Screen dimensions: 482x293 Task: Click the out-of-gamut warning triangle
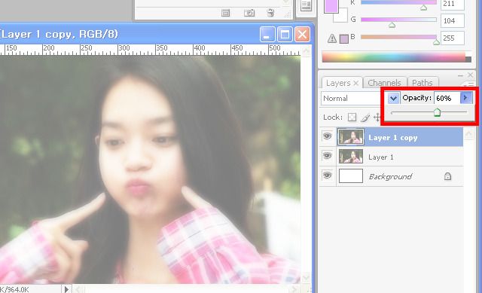[x=332, y=38]
